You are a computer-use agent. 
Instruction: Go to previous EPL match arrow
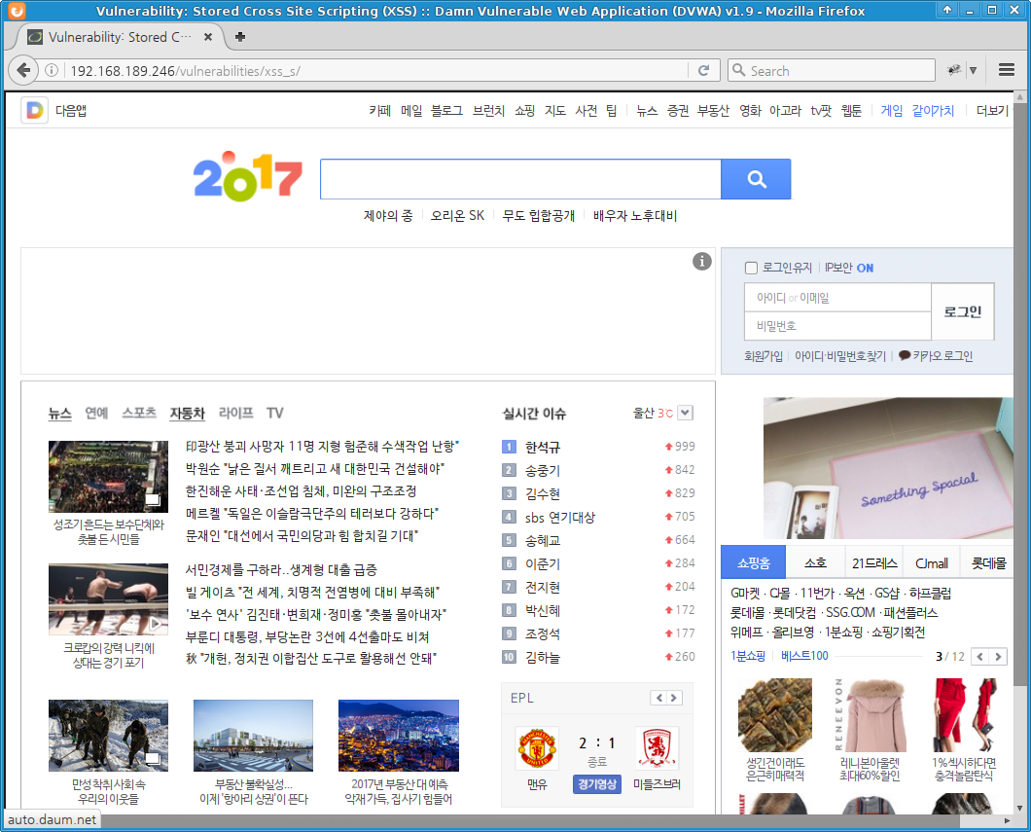pos(658,698)
